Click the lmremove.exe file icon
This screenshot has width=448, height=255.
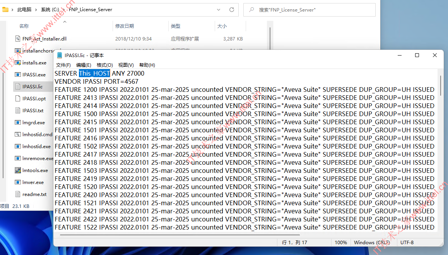pyautogui.click(x=18, y=159)
